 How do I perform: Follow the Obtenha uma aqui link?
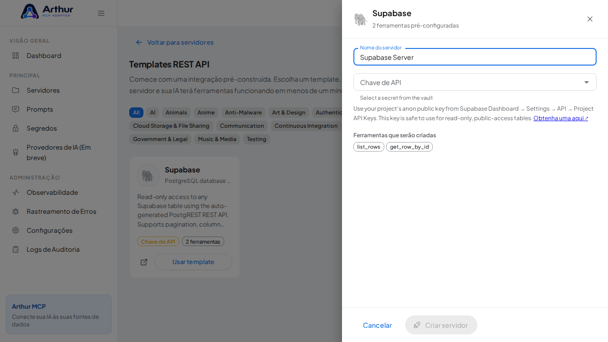[561, 118]
